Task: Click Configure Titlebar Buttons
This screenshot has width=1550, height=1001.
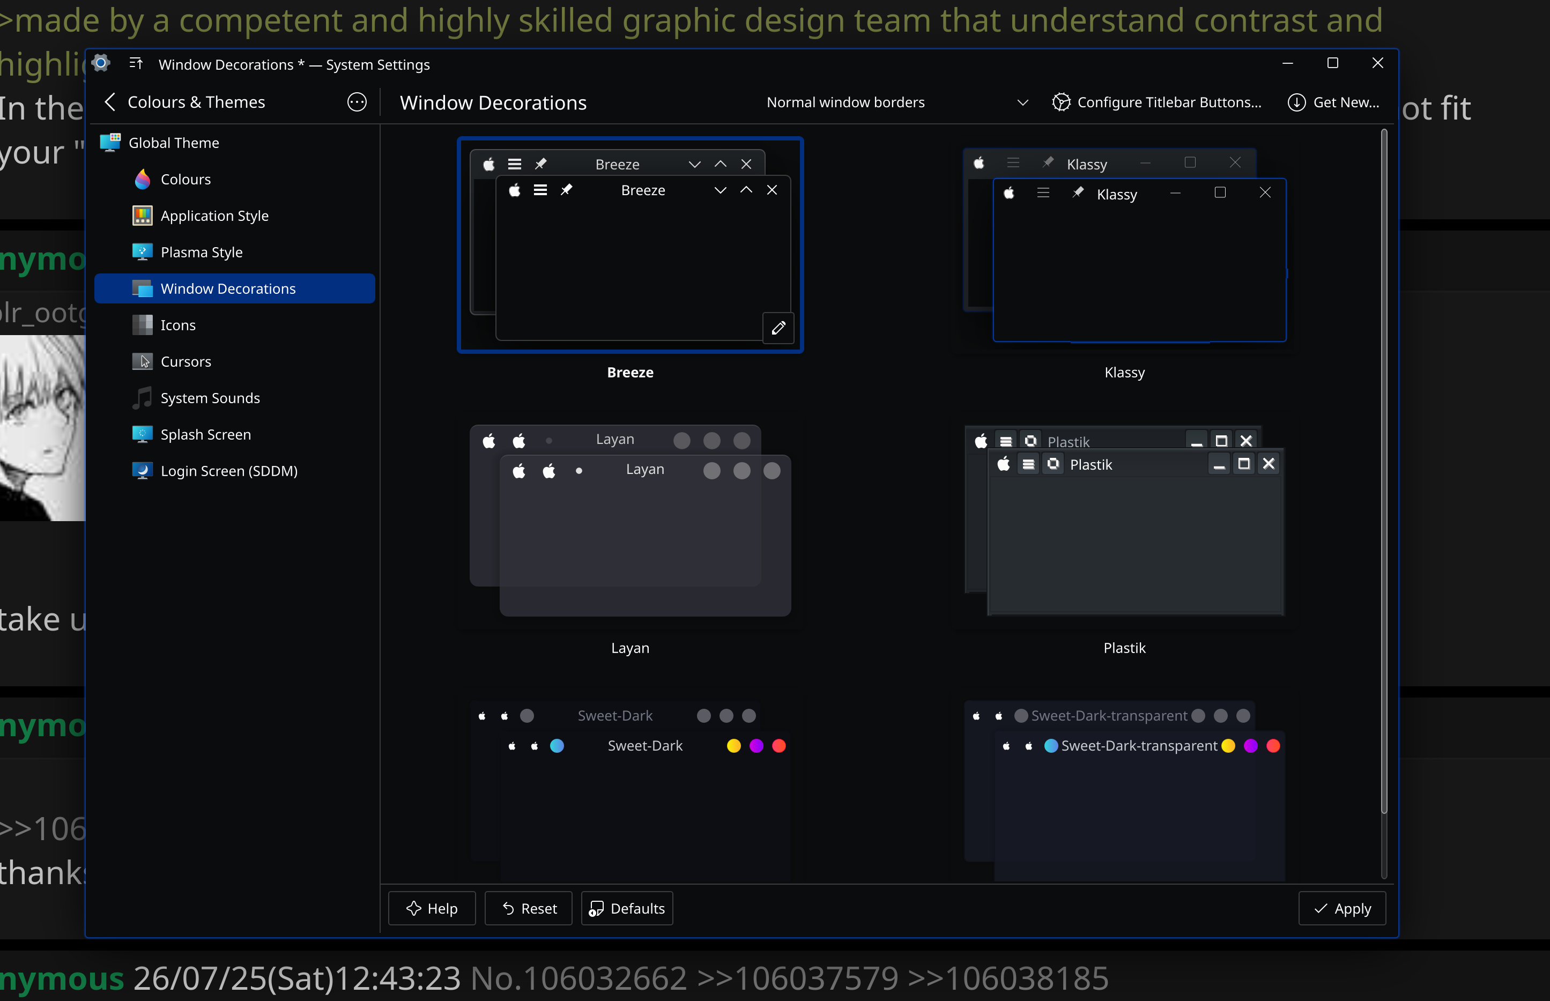Action: [x=1157, y=102]
